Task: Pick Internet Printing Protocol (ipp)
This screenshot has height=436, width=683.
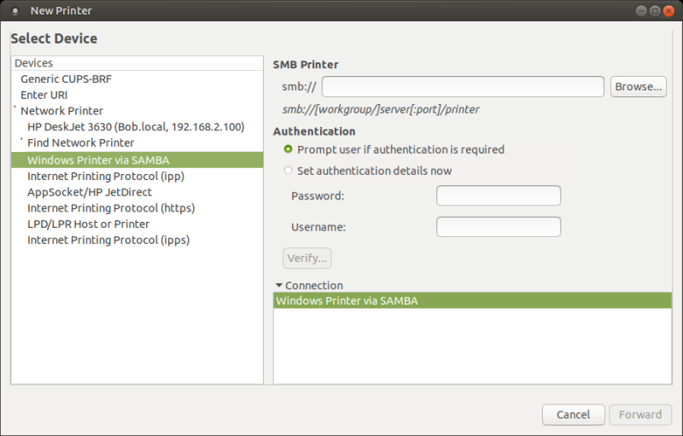Action: tap(106, 176)
